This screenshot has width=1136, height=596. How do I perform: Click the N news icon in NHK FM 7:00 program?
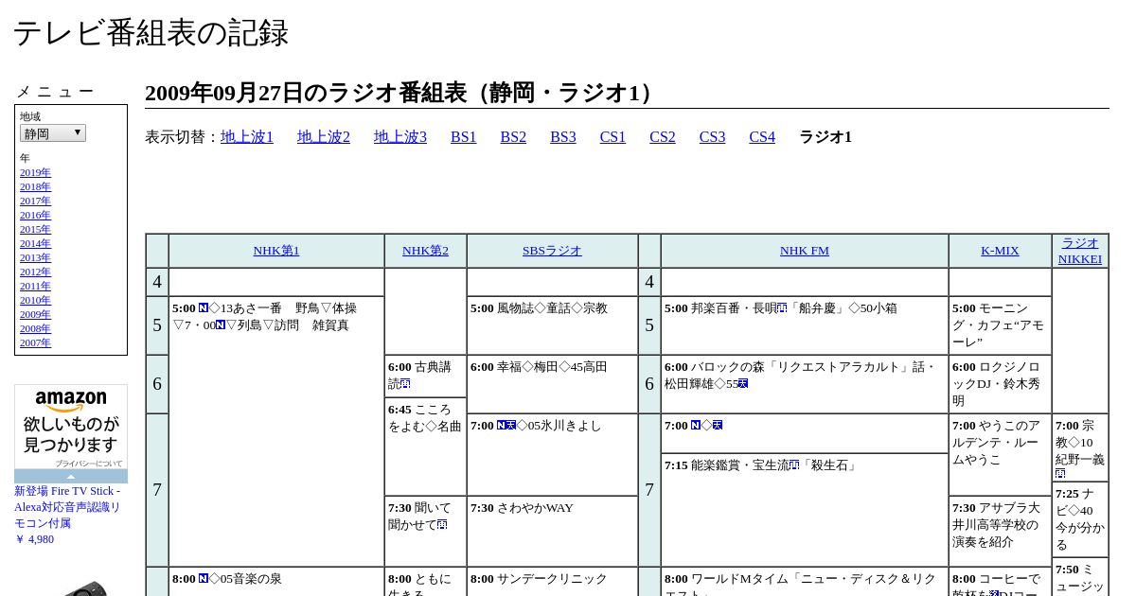[696, 426]
